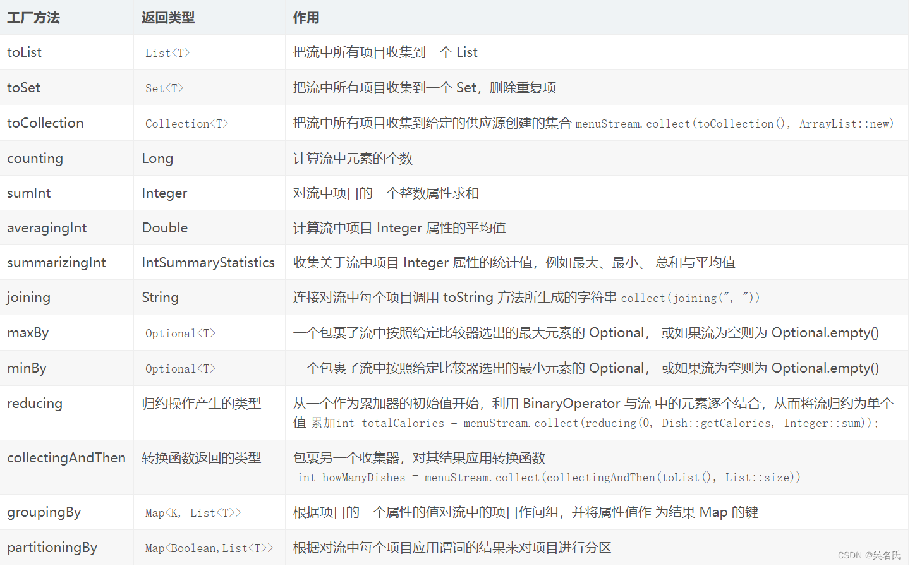This screenshot has height=566, width=910.
Task: Select the joining method entry
Action: click(28, 297)
